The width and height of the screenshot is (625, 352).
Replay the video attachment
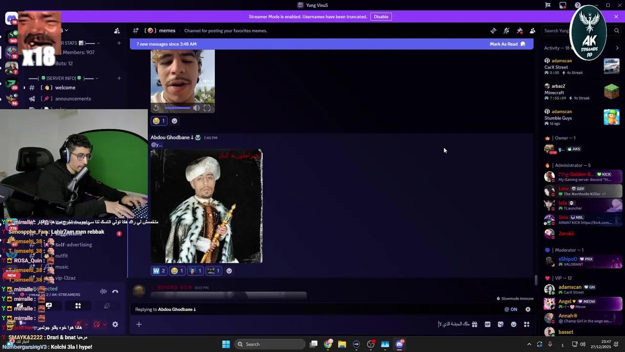pos(156,108)
